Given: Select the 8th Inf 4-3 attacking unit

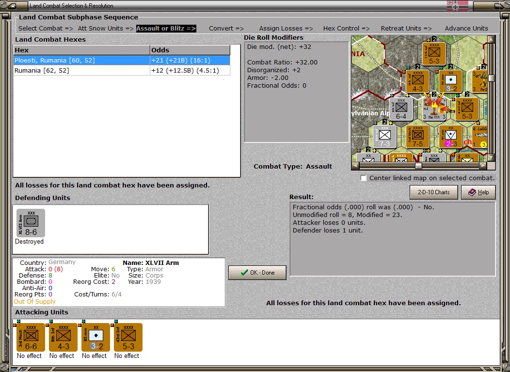Looking at the screenshot, I should [63, 337].
